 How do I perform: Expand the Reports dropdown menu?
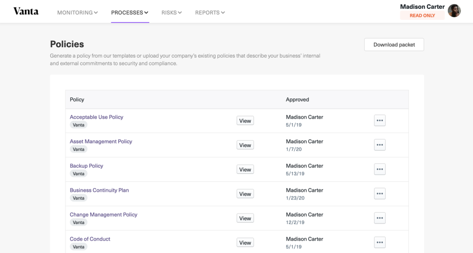point(210,13)
